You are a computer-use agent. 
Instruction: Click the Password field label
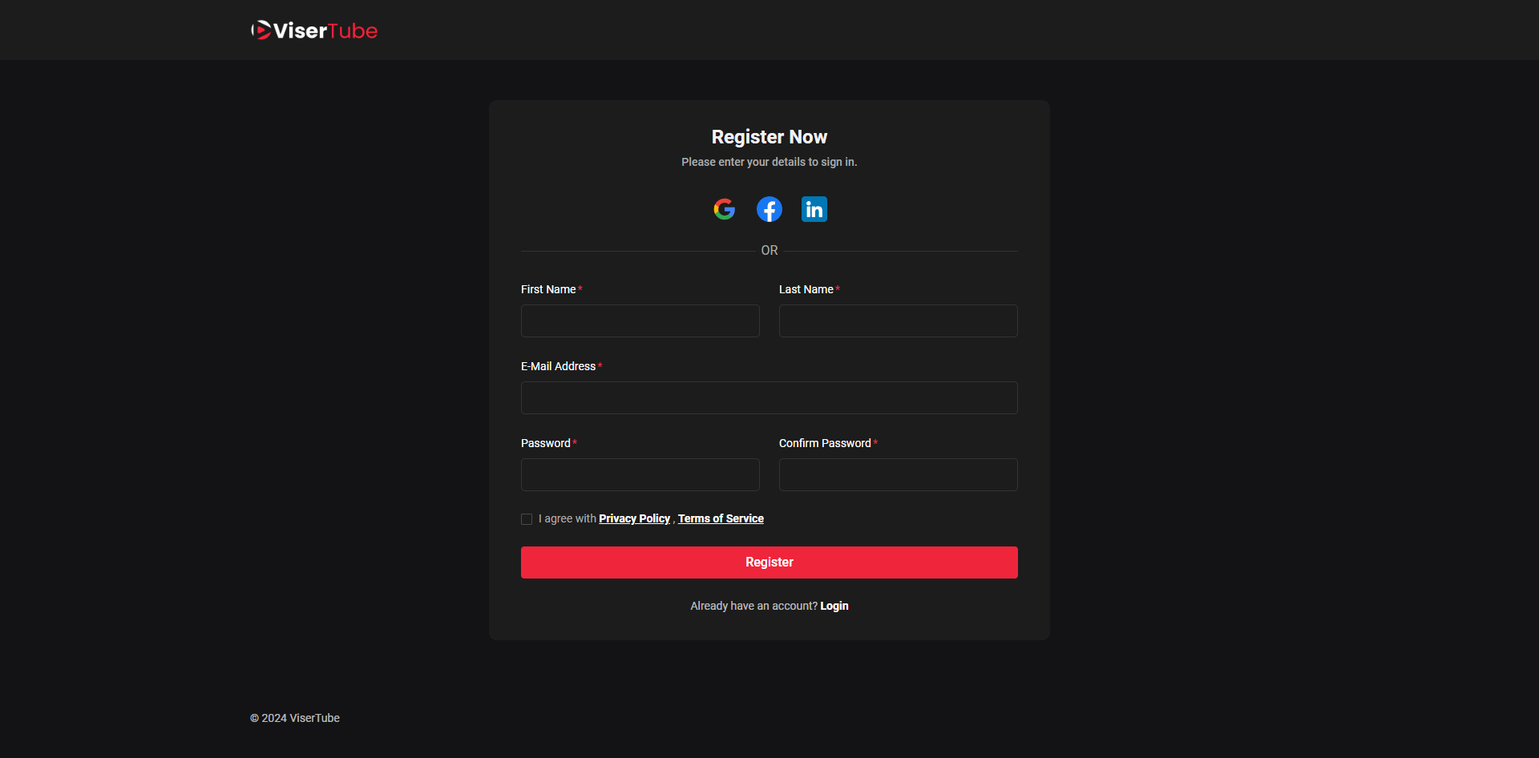click(545, 443)
